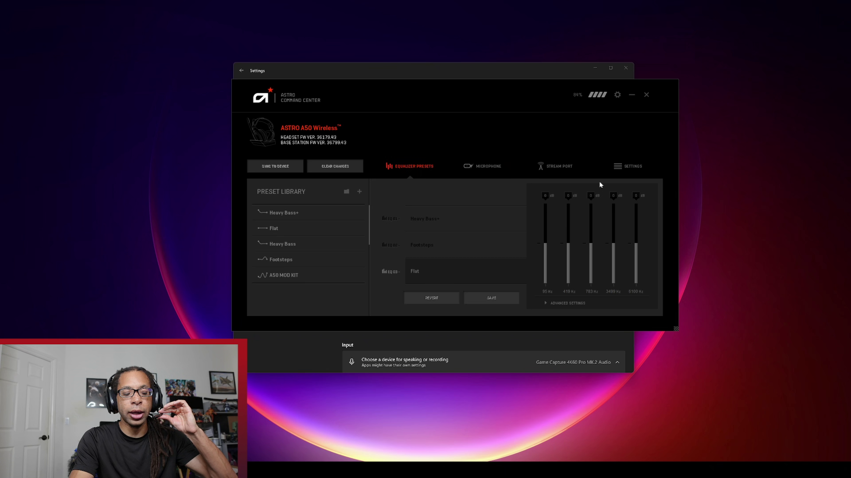The height and width of the screenshot is (478, 851).
Task: Go back using Settings window arrow
Action: (x=242, y=71)
